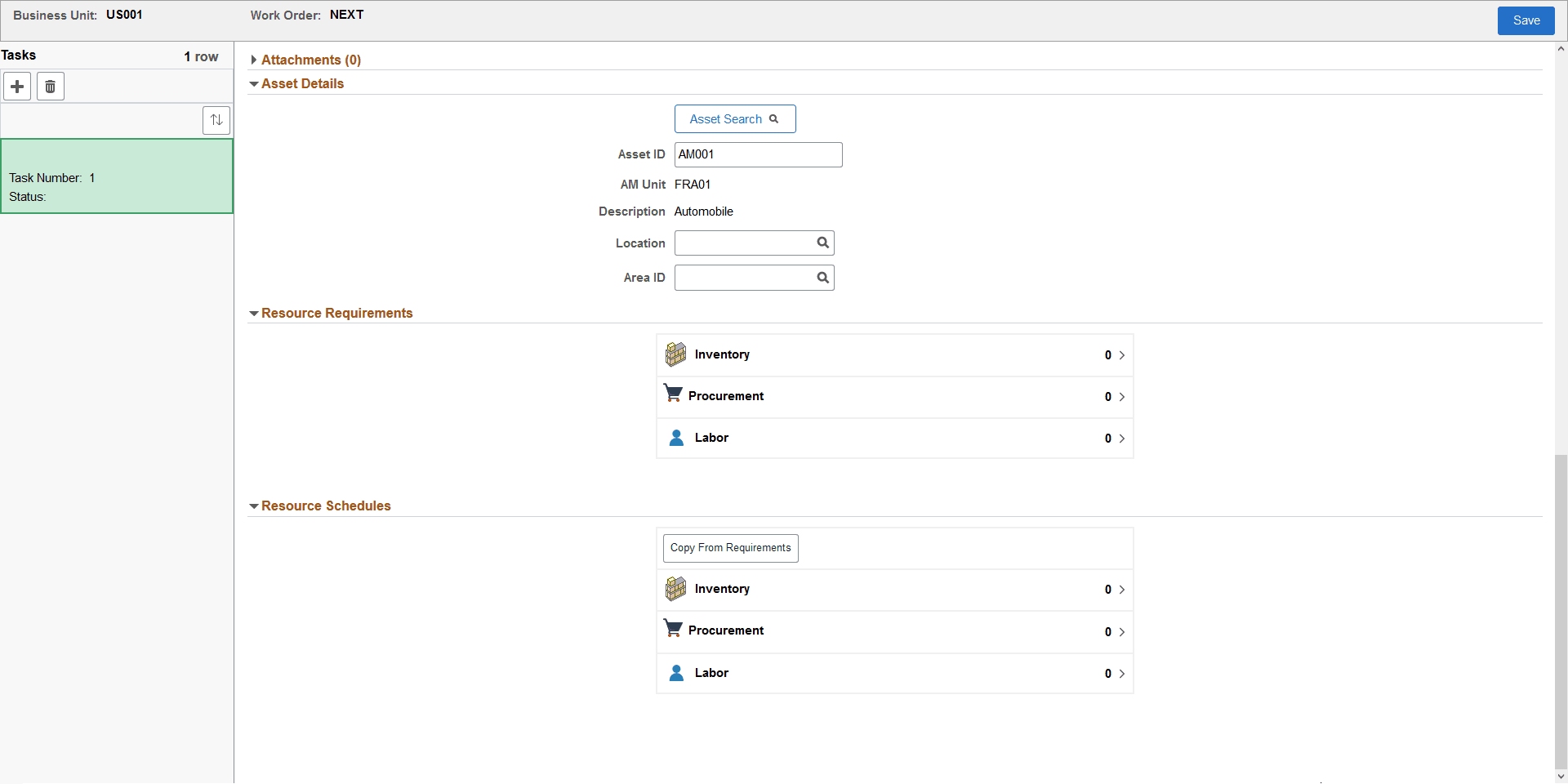
Task: Click the Procurement cart icon under Resource Schedules
Action: pyautogui.click(x=674, y=628)
